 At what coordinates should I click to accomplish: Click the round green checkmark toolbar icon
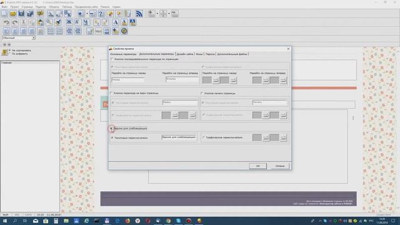tap(124, 31)
